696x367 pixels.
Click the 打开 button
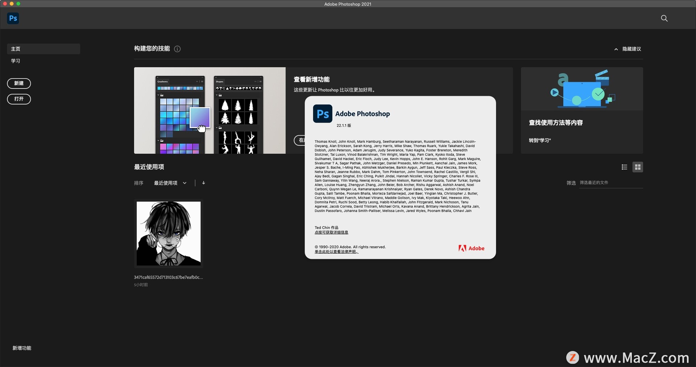(19, 99)
